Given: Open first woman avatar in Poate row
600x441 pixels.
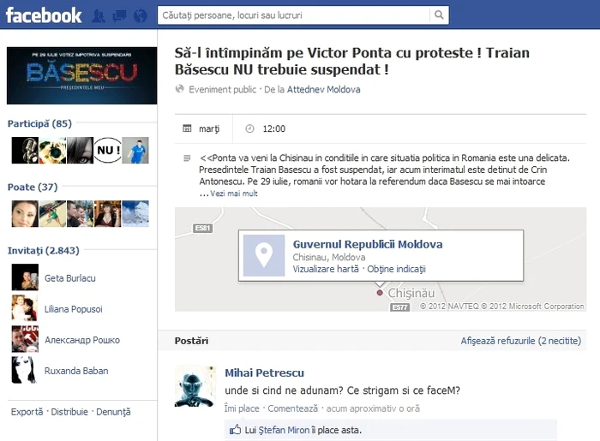Looking at the screenshot, I should (25, 213).
